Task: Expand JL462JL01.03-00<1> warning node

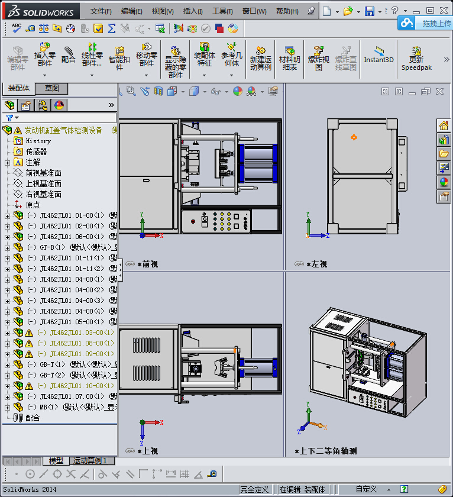Action: [7, 333]
